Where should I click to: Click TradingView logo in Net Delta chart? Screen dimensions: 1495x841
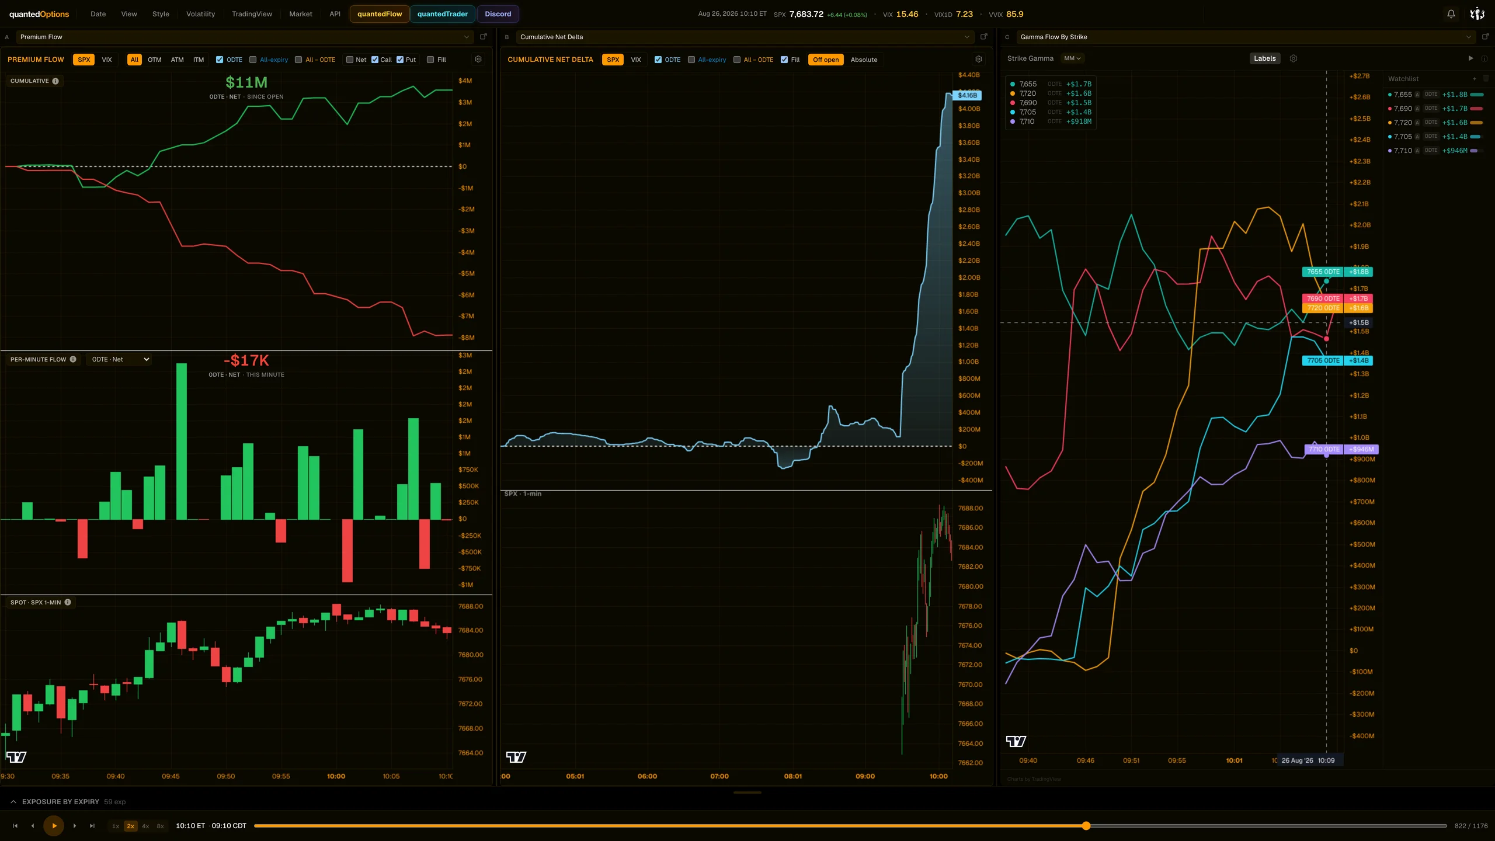click(516, 757)
